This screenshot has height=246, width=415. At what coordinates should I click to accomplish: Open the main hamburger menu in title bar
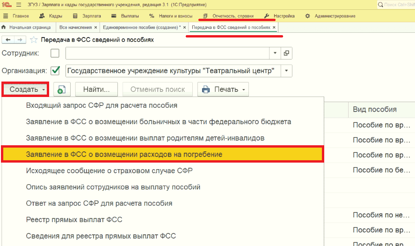pyautogui.click(x=19, y=5)
